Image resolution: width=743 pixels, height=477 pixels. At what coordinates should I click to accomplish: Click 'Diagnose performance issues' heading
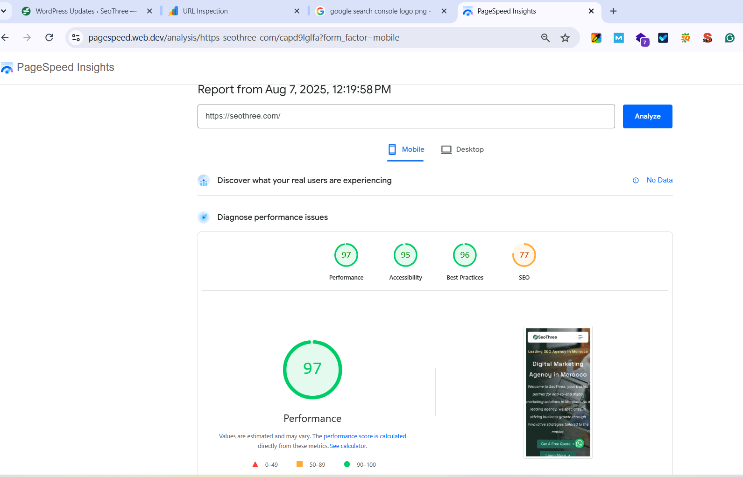click(x=273, y=217)
